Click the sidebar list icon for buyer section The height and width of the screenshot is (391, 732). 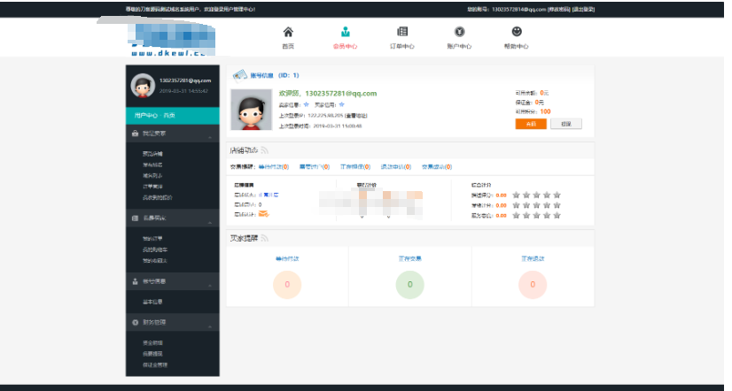tap(135, 218)
